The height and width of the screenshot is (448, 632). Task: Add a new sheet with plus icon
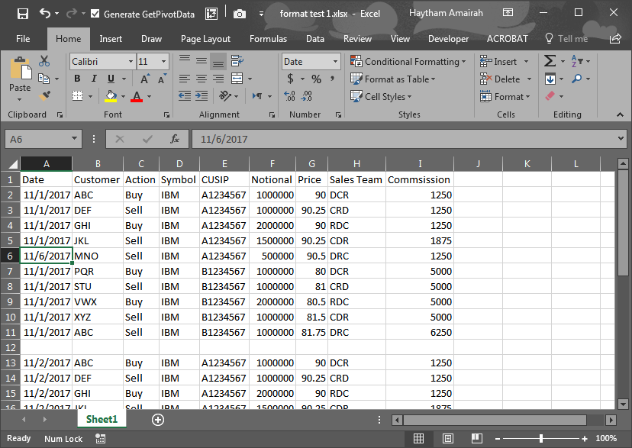click(158, 420)
